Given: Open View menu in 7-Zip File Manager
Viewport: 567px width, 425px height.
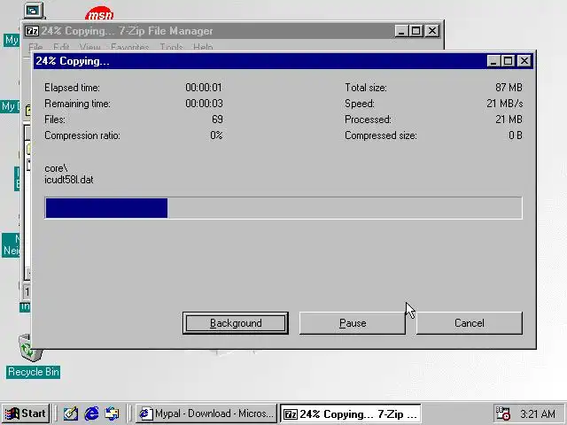Looking at the screenshot, I should [x=89, y=47].
